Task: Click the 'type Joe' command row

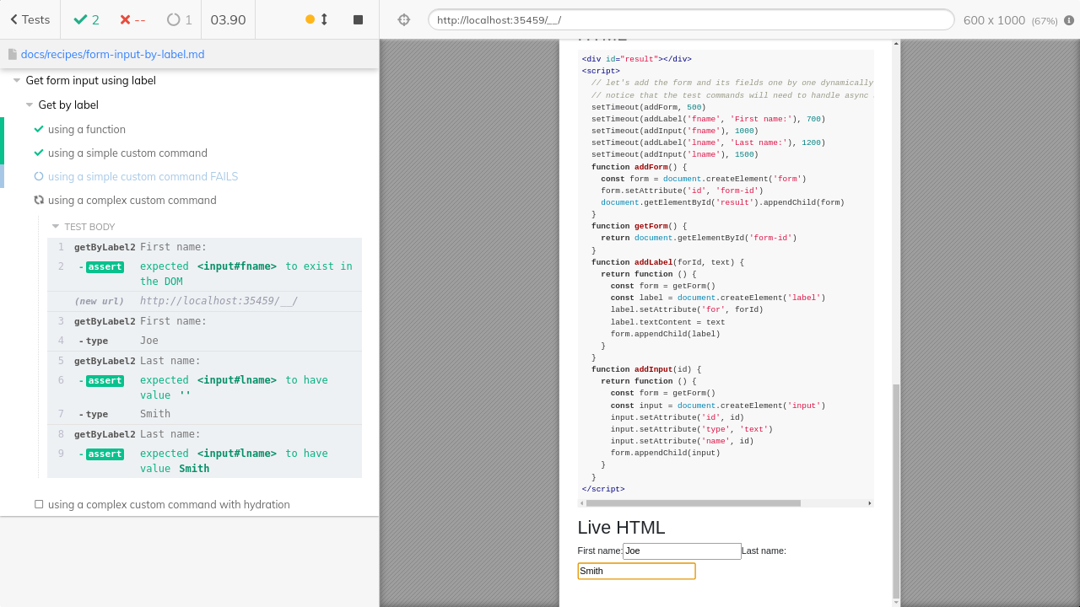Action: point(204,341)
